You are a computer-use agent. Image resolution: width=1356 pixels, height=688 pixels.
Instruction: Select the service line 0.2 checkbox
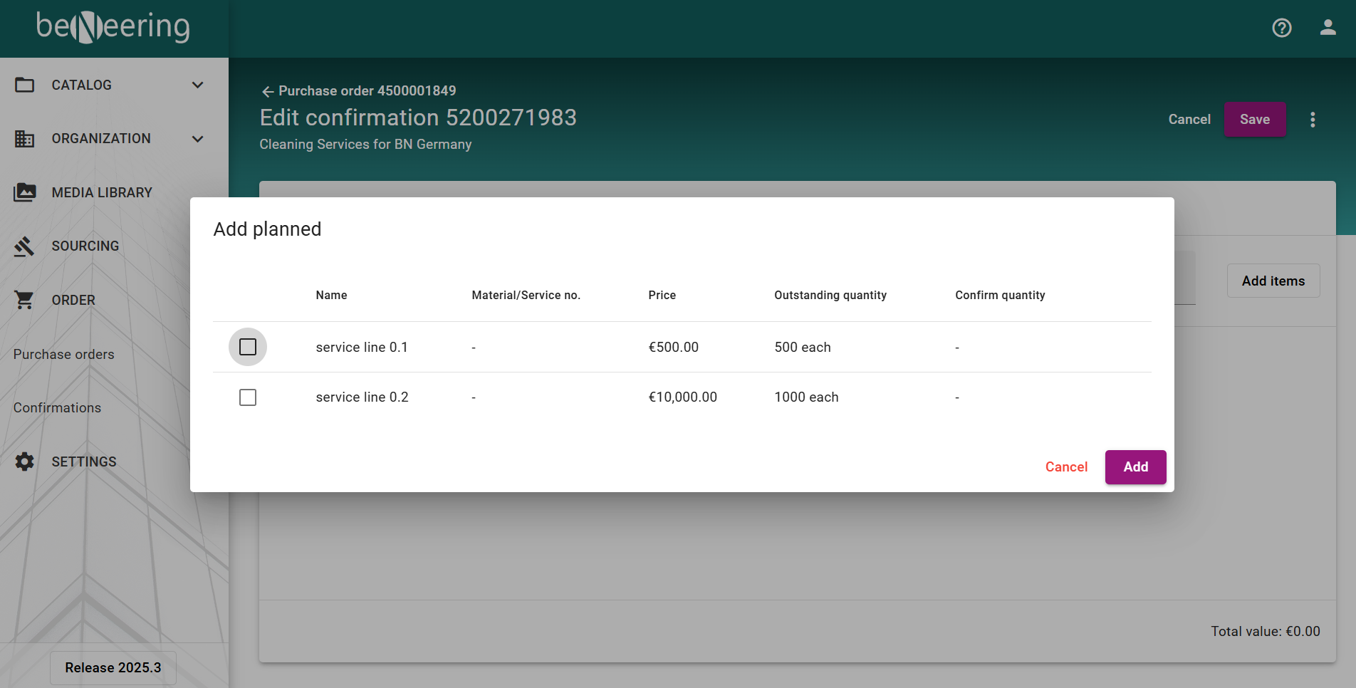tap(248, 397)
